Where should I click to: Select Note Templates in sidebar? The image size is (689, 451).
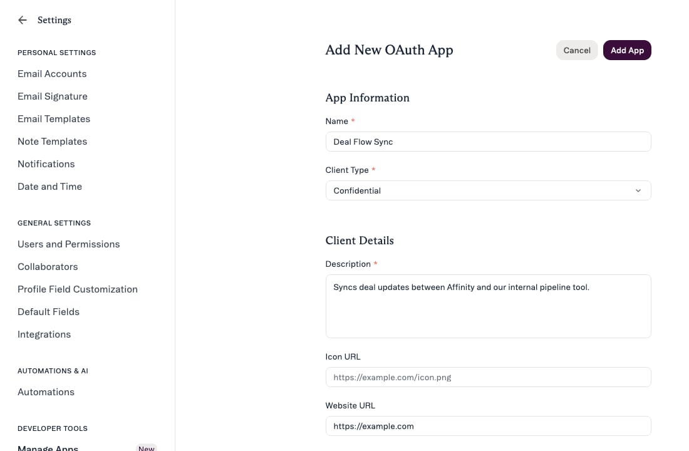click(x=52, y=142)
